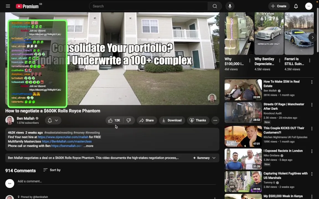
Task: Start voice search with microphone icon
Action: [x=230, y=6]
